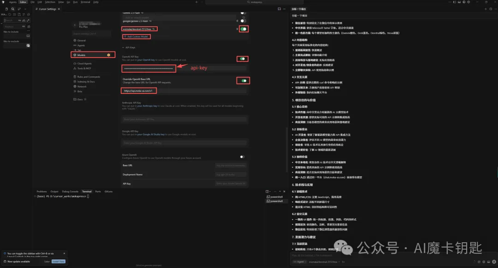
Task: Open the Search view in the activity bar
Action: coord(13,9)
